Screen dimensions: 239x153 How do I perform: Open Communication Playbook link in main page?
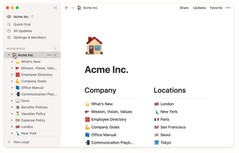(112, 143)
